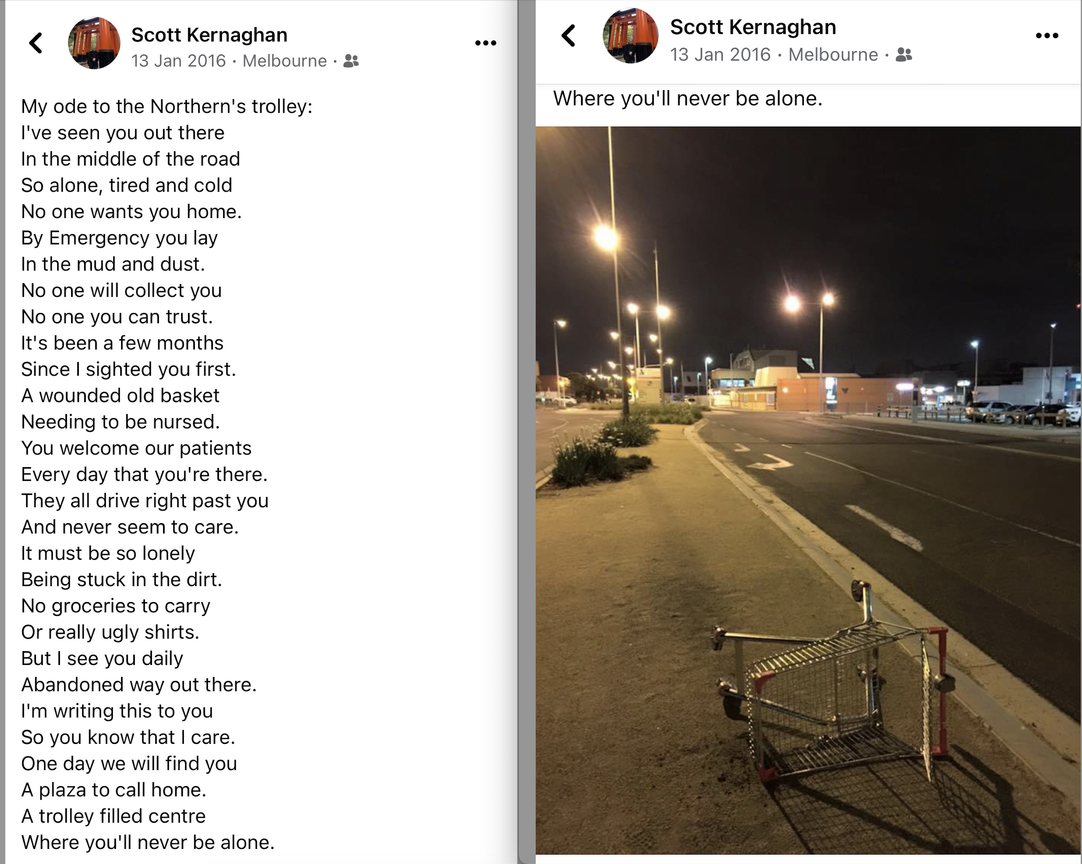The width and height of the screenshot is (1082, 864).
Task: Select the Melbourne location on the poem post
Action: [x=284, y=61]
